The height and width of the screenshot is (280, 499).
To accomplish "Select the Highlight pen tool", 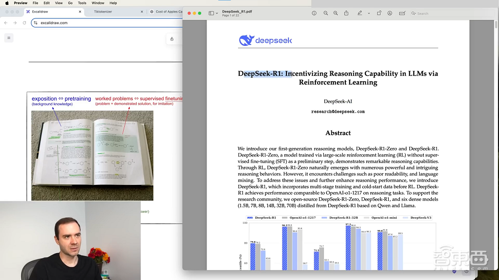I will 360,13.
